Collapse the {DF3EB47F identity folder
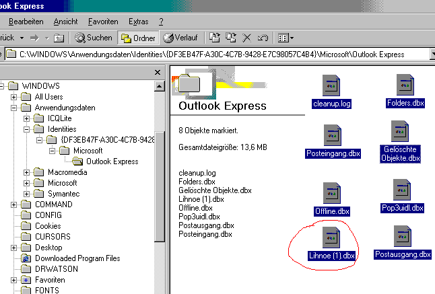 [40, 140]
